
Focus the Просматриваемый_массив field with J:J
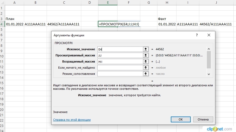point(120,55)
